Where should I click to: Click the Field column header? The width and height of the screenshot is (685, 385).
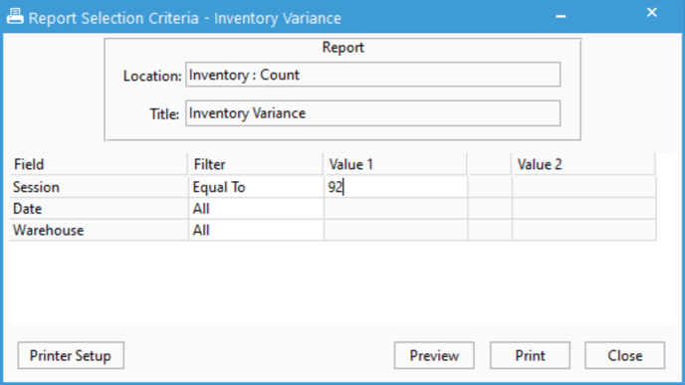coord(99,164)
